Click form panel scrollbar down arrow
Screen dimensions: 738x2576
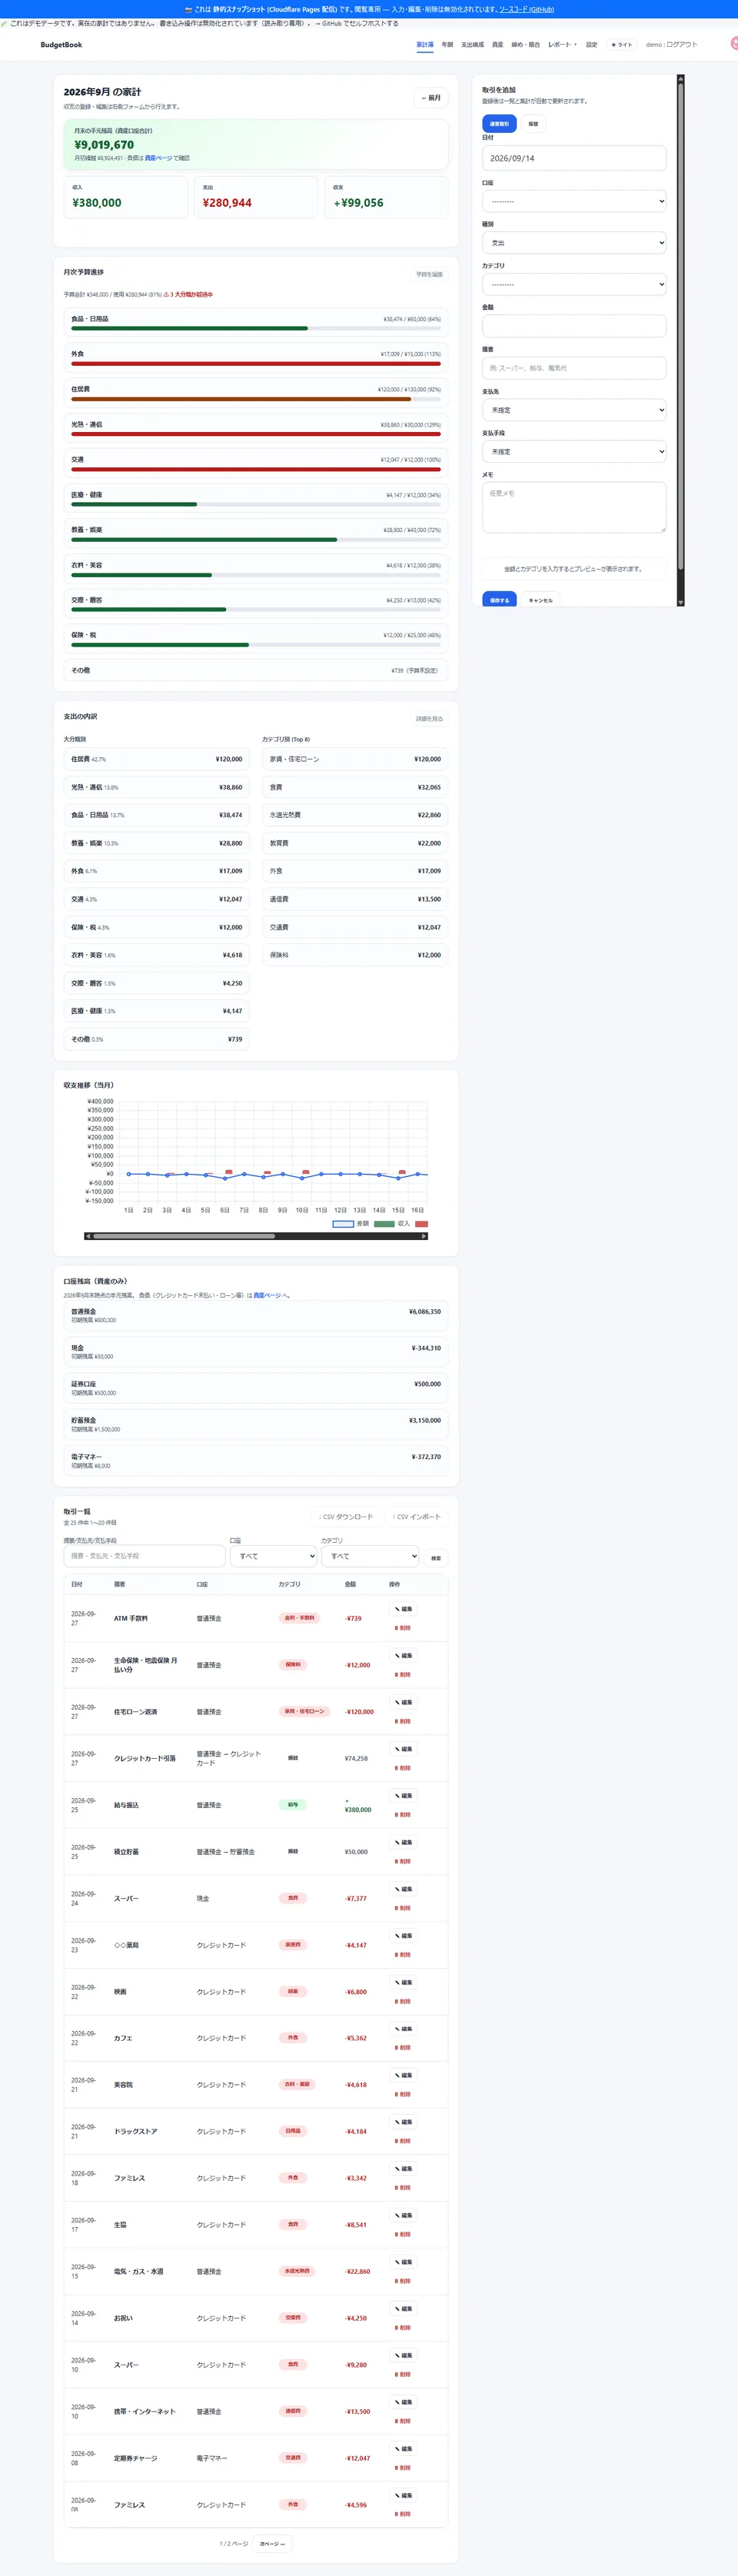coord(681,603)
